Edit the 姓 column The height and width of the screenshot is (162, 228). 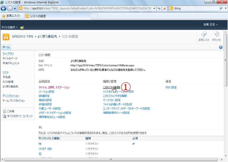pos(40,144)
